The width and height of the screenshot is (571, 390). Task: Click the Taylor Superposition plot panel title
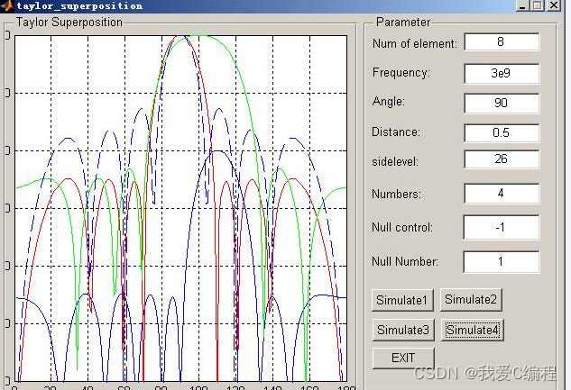click(x=69, y=22)
